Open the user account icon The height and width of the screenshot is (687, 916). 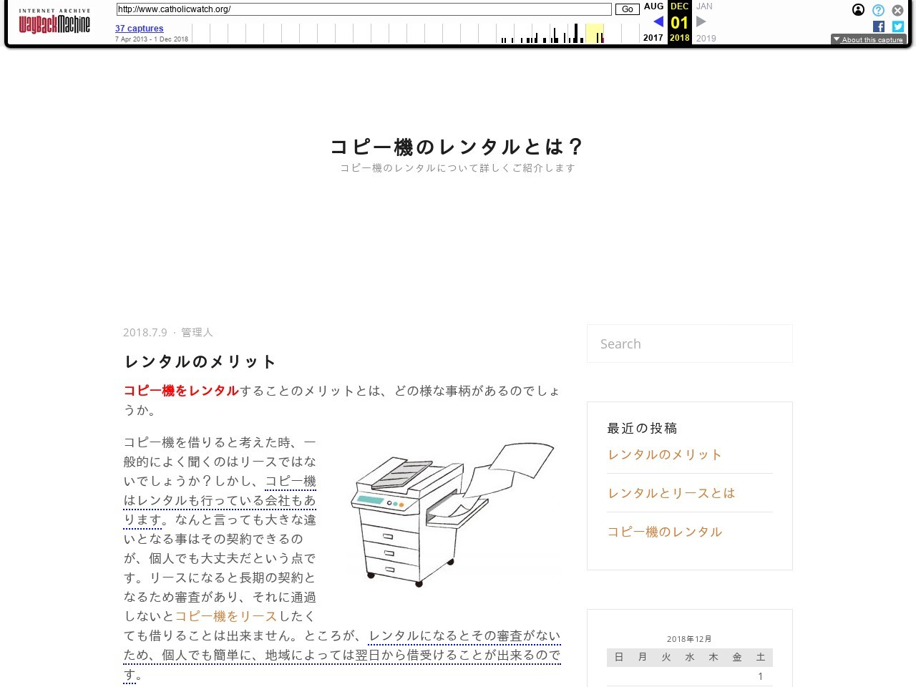858,10
